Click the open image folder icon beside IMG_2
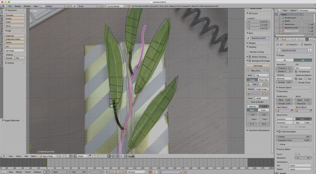The image size is (316, 174). [x=264, y=85]
